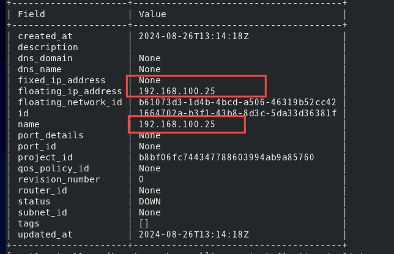Click the revision_number value 0
This screenshot has width=394, height=254.
click(141, 179)
